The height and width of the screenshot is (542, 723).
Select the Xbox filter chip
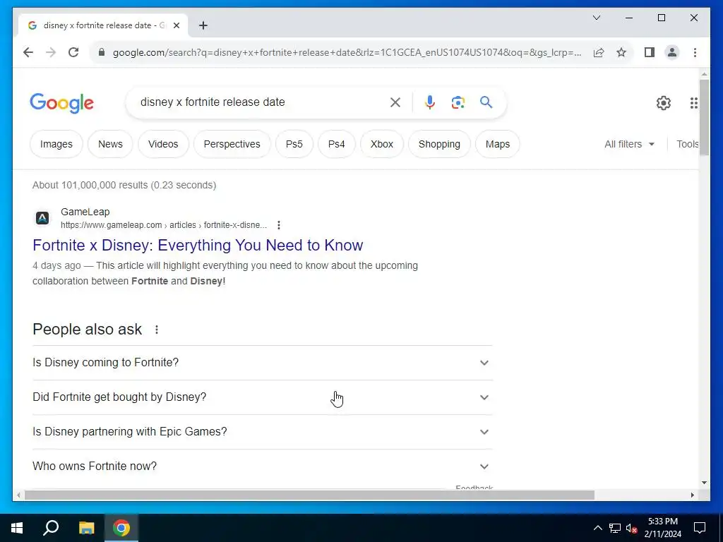point(382,144)
